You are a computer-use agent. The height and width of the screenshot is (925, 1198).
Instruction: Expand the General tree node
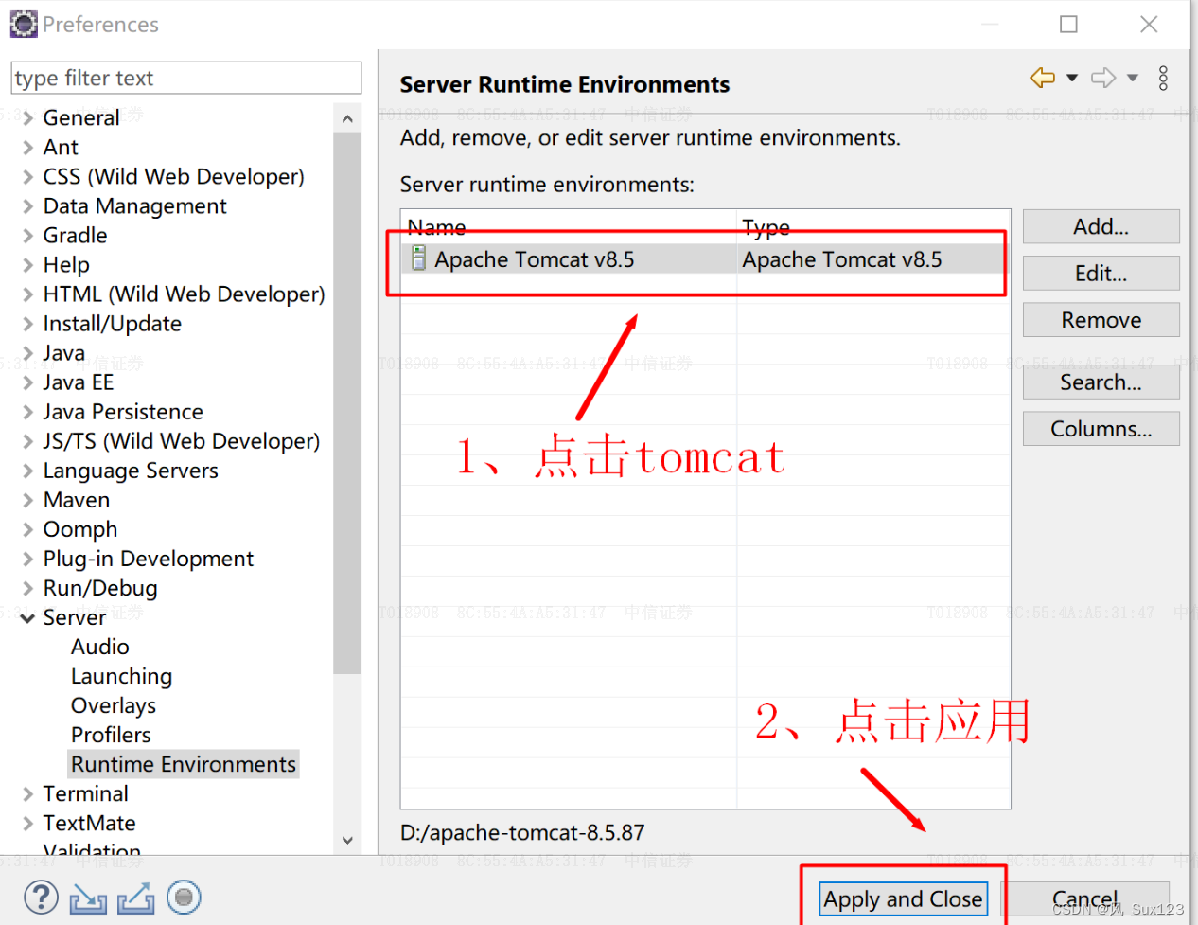point(28,118)
